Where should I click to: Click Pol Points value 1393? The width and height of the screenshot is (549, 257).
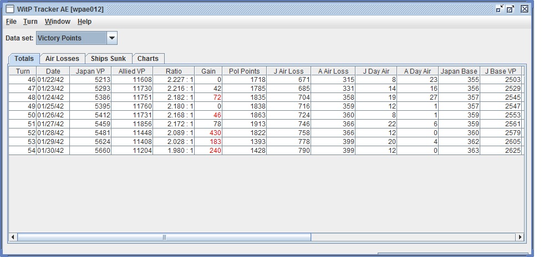pyautogui.click(x=245, y=142)
